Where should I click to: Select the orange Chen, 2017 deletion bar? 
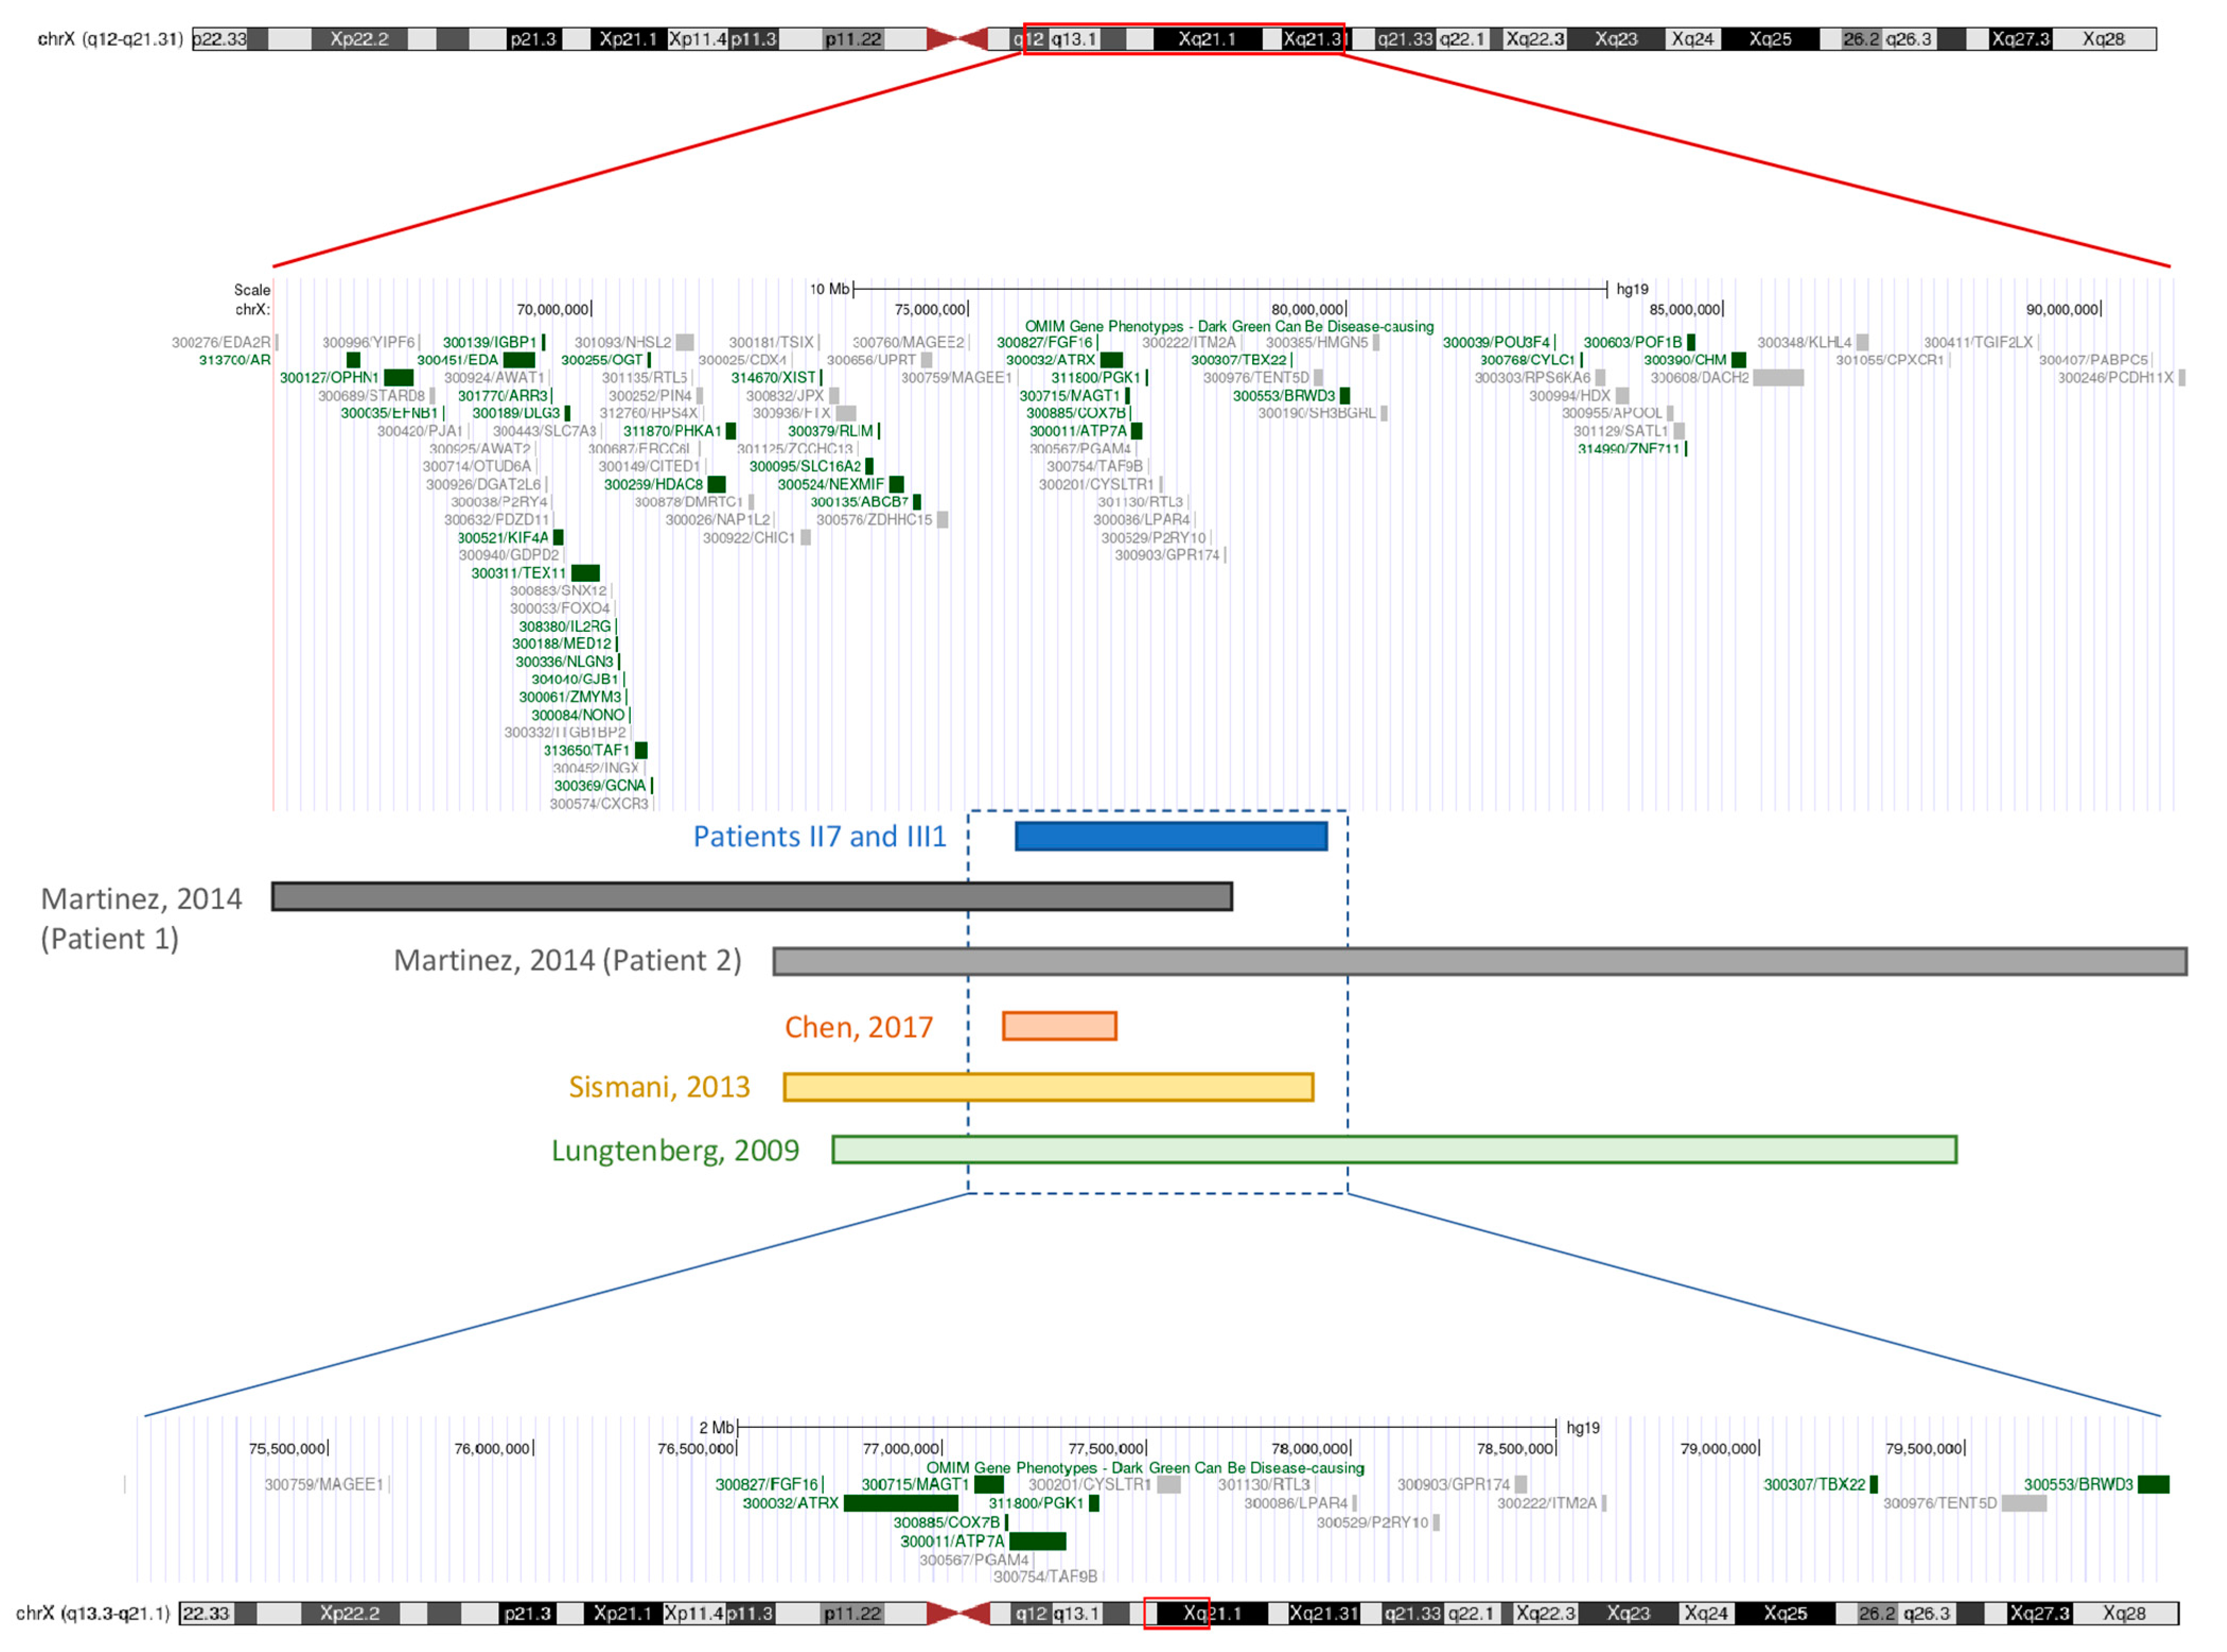click(1059, 1026)
